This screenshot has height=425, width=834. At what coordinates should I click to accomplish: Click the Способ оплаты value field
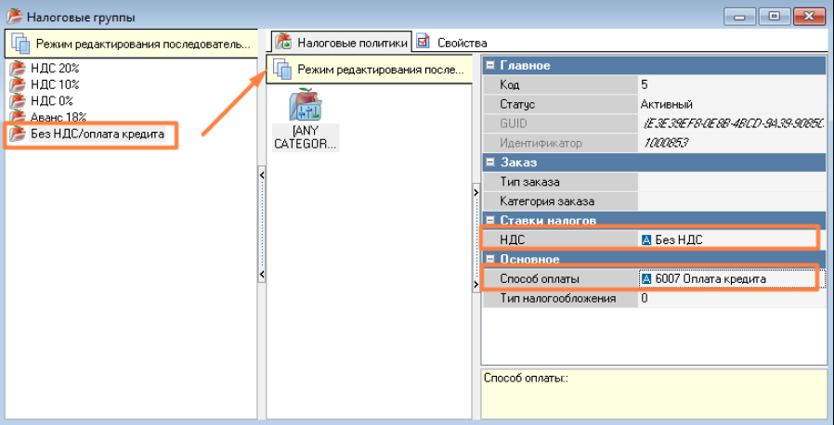coord(726,278)
